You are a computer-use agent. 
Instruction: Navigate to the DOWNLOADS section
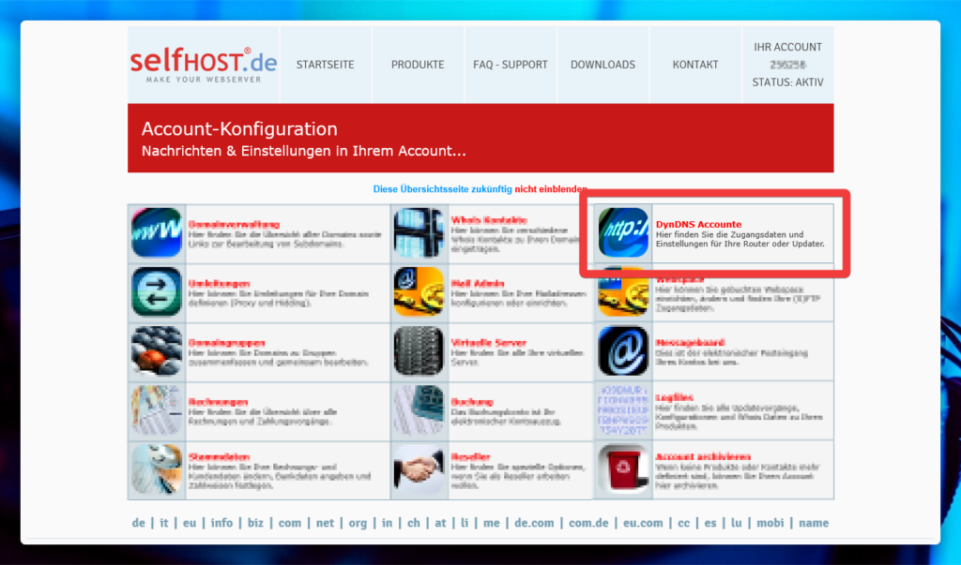[603, 65]
